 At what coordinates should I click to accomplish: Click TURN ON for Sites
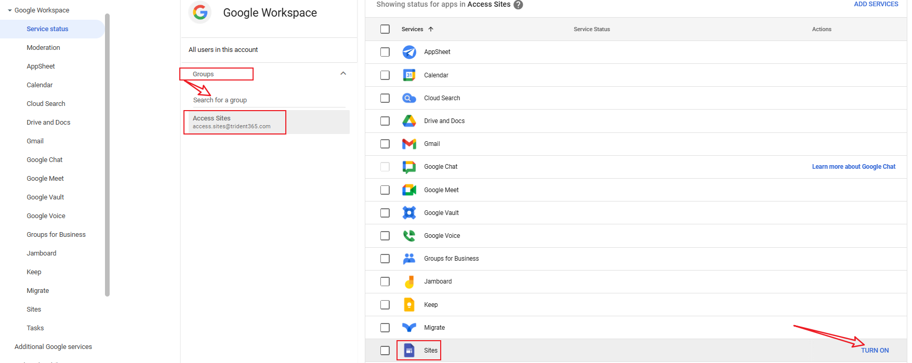[x=875, y=351]
